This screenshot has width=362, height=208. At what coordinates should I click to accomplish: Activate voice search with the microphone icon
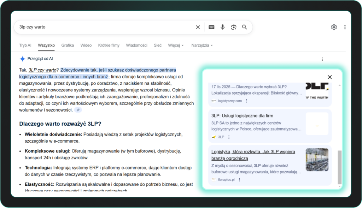(x=222, y=27)
